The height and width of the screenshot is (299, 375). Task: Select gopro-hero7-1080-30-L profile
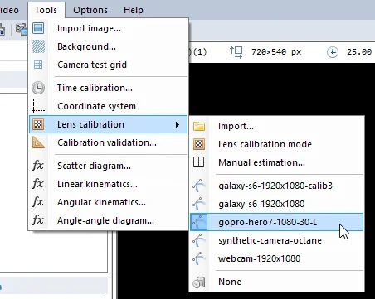pos(277,222)
